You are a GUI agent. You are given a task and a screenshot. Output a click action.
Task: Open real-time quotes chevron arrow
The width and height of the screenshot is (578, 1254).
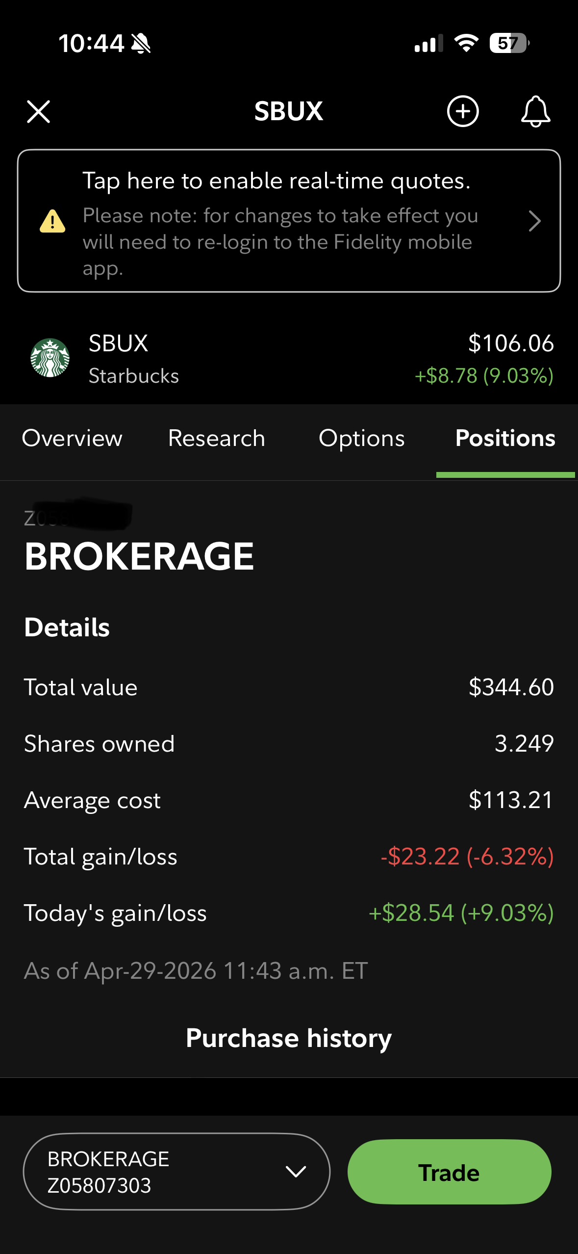(535, 221)
